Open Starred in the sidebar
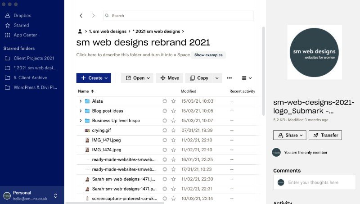Image resolution: width=360 pixels, height=204 pixels. coord(21,25)
